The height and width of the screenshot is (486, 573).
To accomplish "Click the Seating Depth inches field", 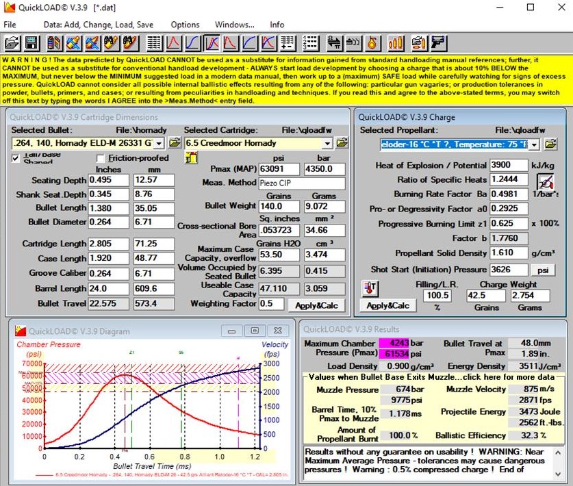I will [x=109, y=180].
